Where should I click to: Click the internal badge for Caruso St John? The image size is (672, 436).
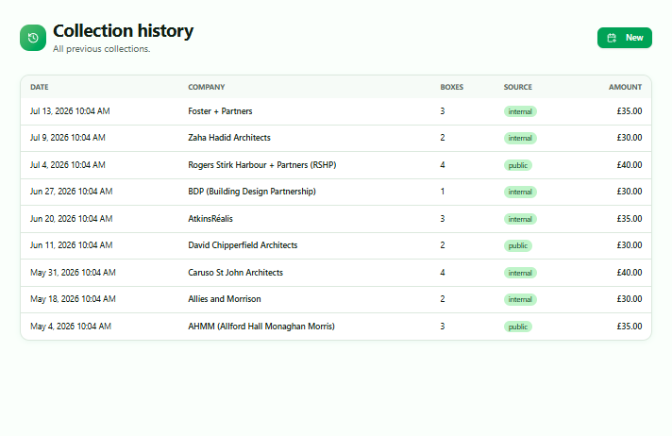[x=520, y=273]
